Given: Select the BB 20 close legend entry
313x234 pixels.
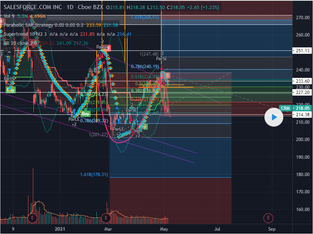Looking at the screenshot, I should pyautogui.click(x=20, y=43).
